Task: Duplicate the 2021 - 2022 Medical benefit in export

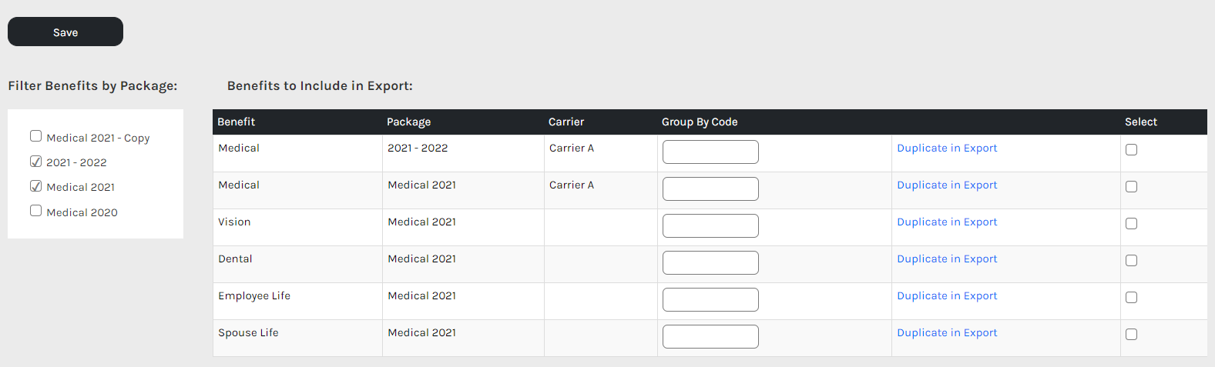Action: click(947, 148)
